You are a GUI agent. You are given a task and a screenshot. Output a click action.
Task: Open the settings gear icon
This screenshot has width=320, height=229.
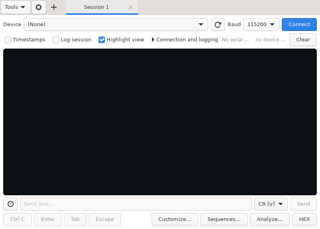click(38, 7)
